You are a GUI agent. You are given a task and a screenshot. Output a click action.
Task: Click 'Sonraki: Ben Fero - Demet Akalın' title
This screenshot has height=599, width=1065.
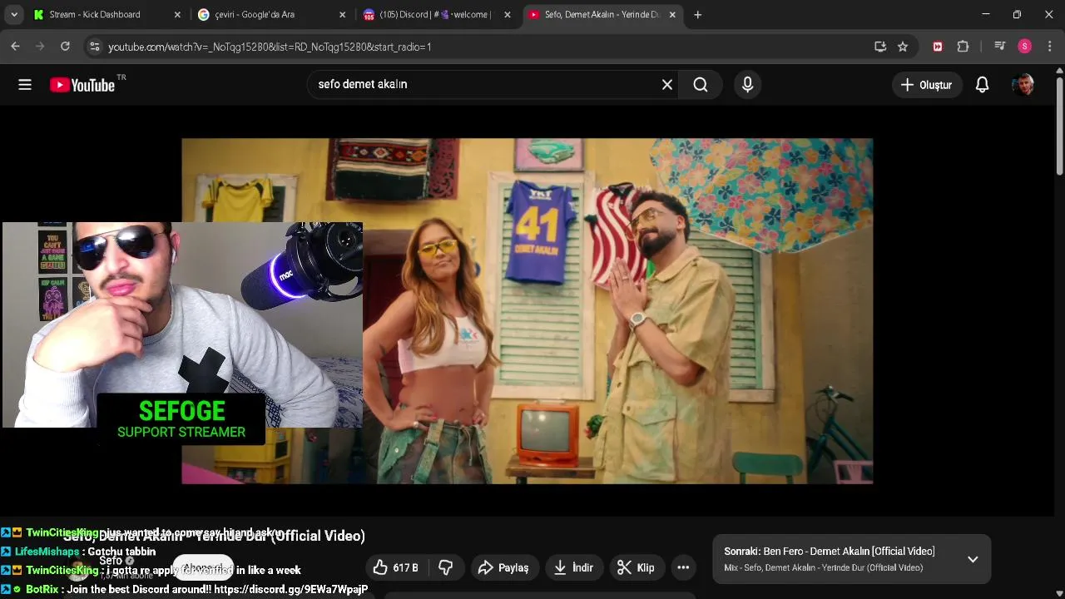(x=830, y=552)
